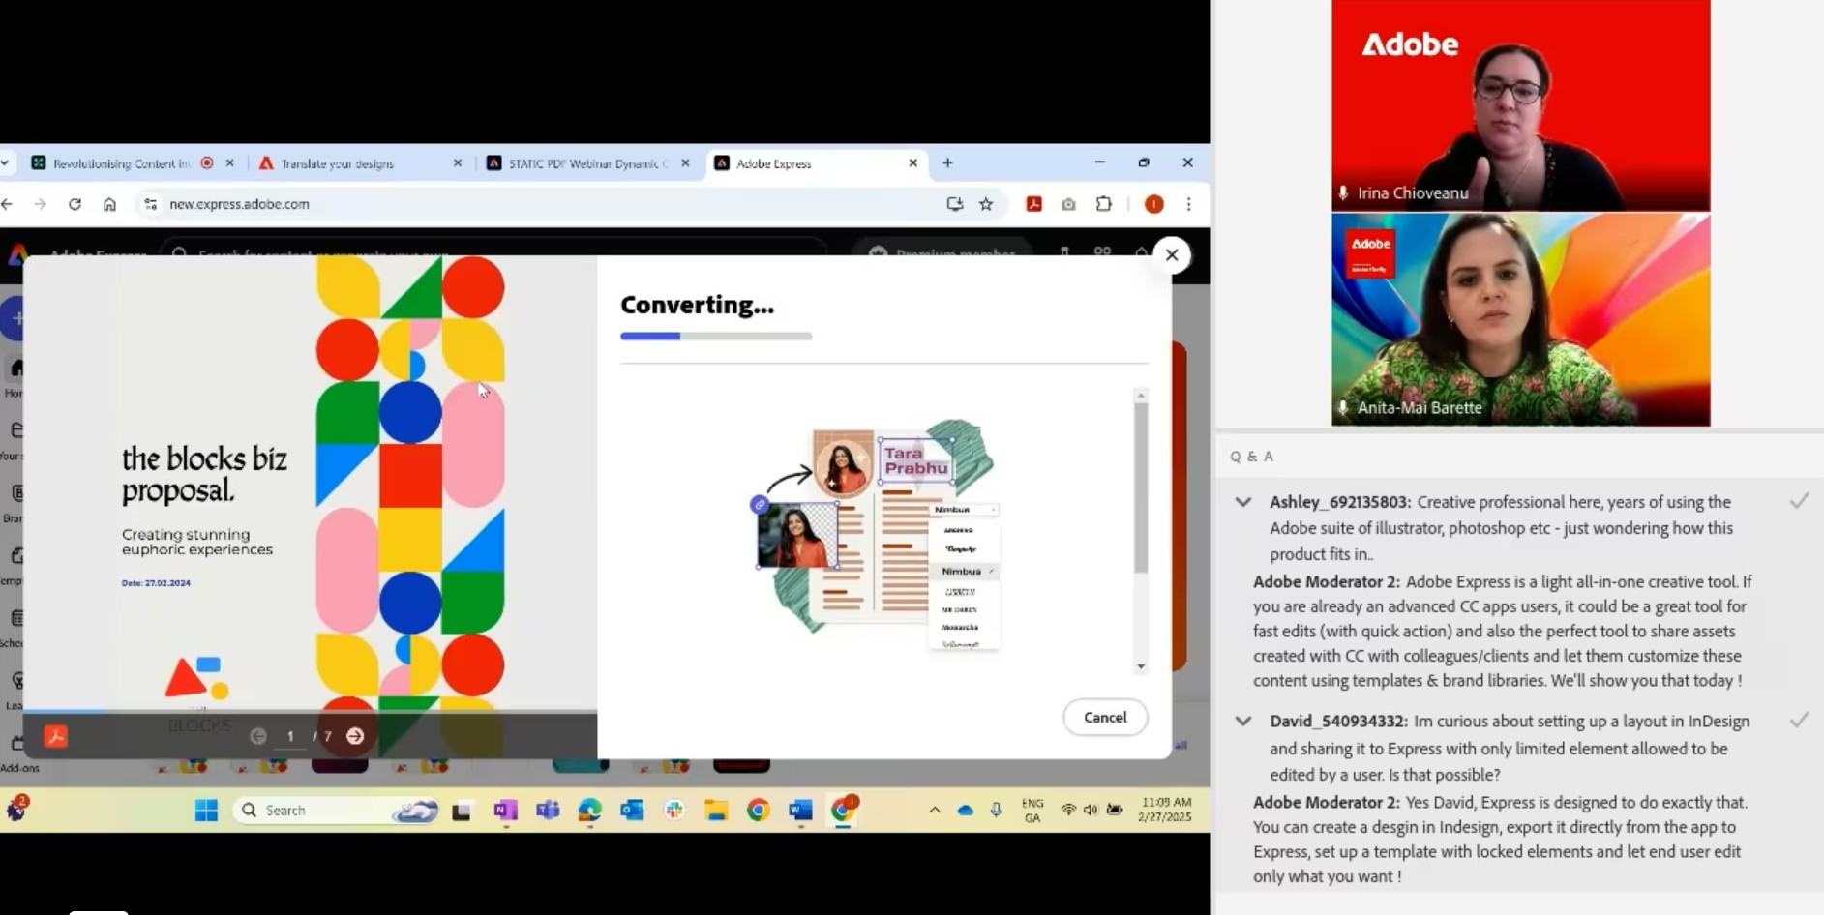Open the Adobe Acrobat browser extension

point(1033,204)
